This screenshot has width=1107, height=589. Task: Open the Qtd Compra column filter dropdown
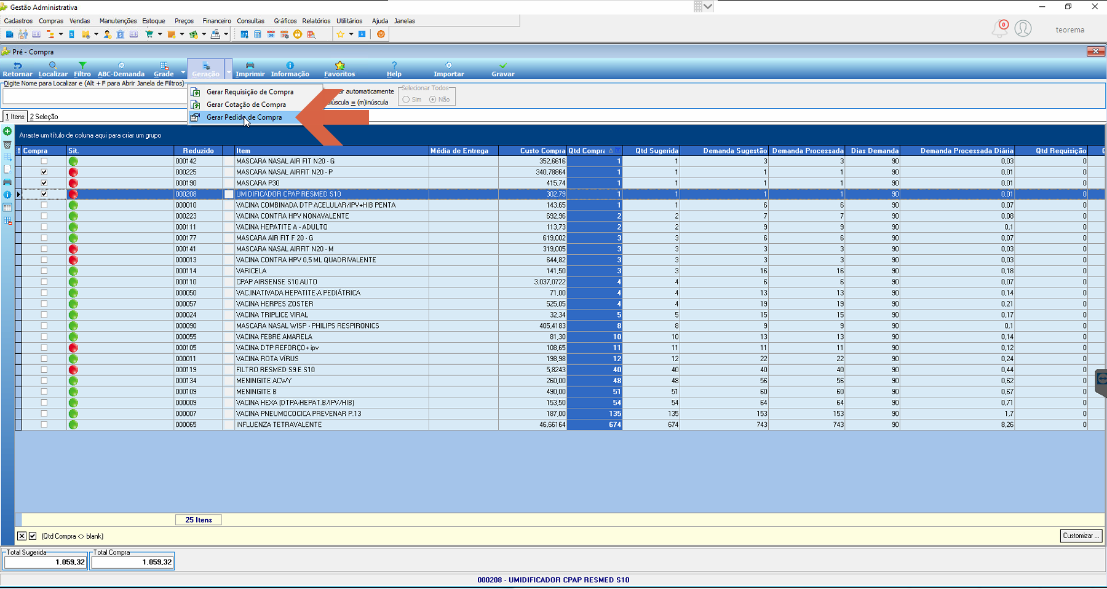[618, 150]
